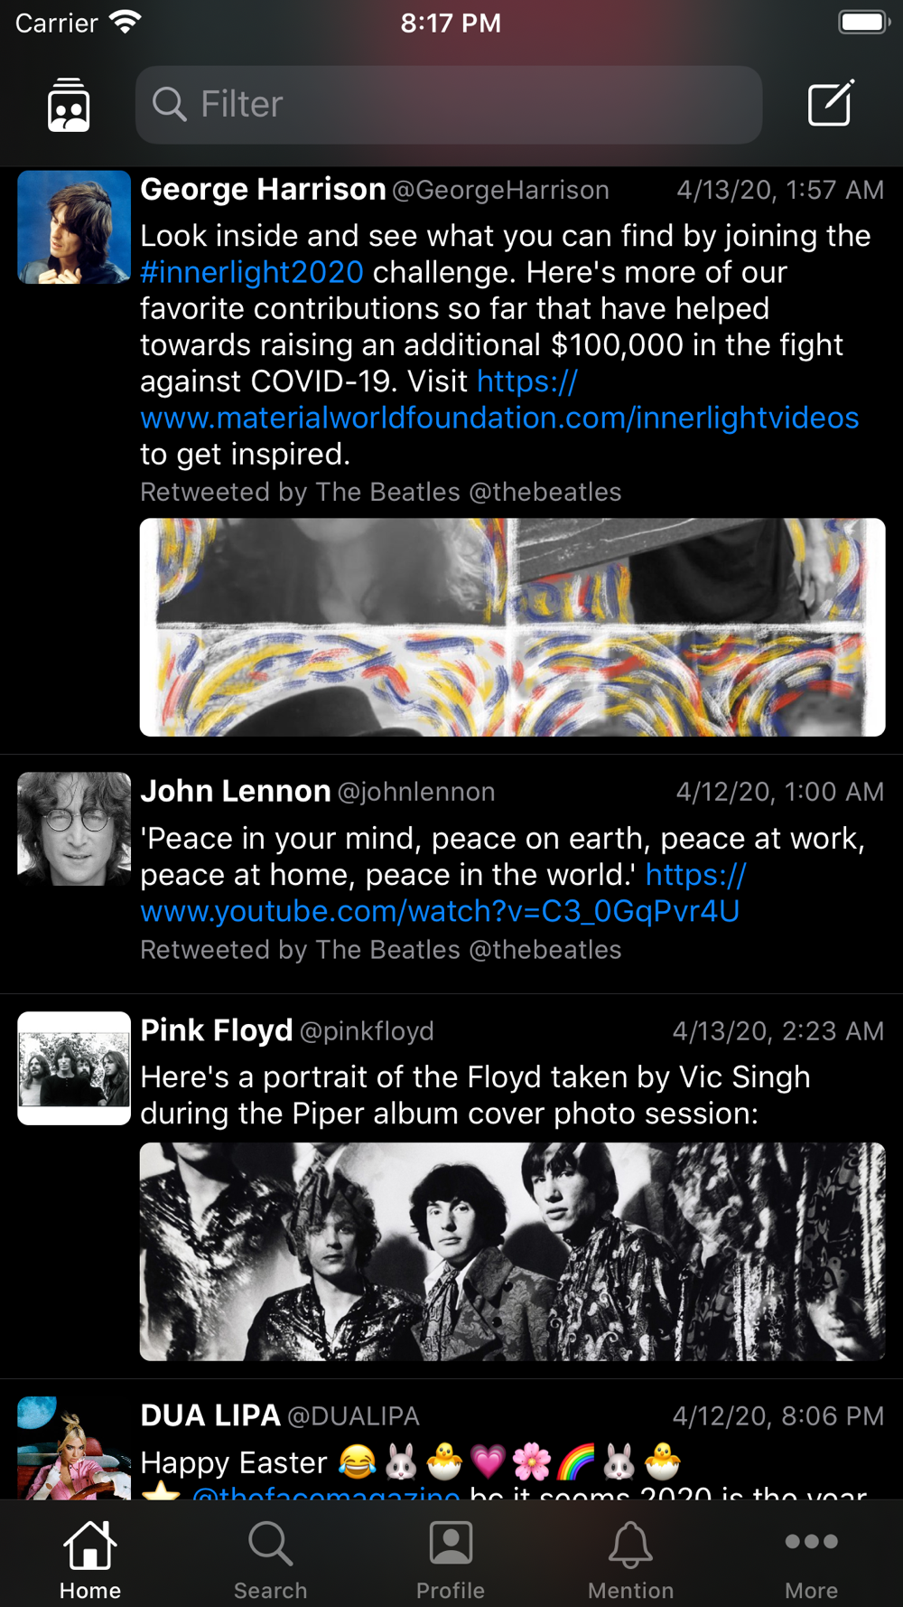
Task: Open the #innerlight2020 hashtag
Action: point(252,272)
